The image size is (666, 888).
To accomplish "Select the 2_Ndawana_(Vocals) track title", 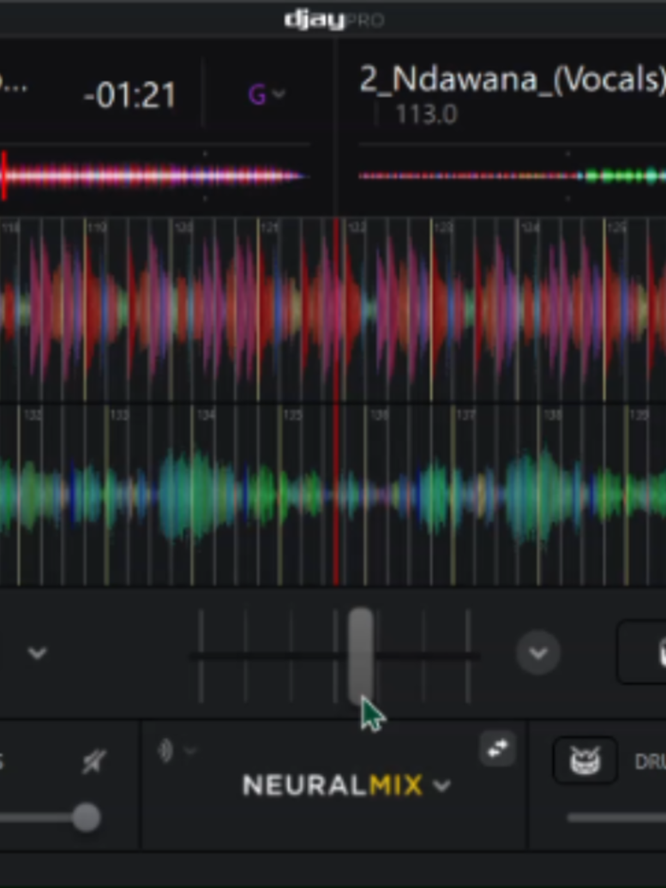I will [x=512, y=79].
